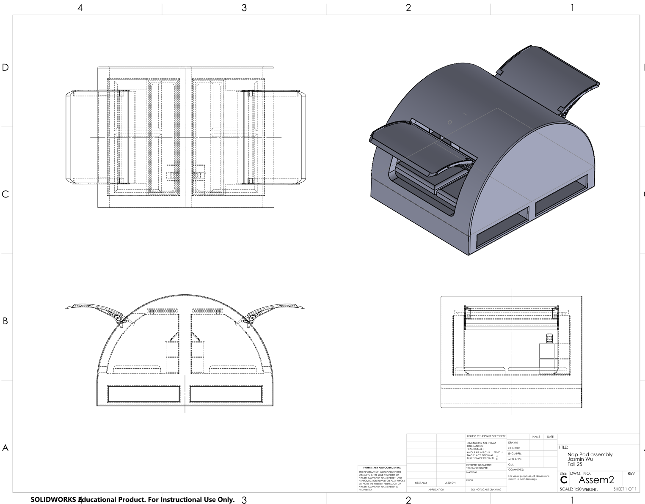The image size is (645, 504).
Task: Click the SOLIDWORKS Educational Product footer text
Action: click(132, 499)
